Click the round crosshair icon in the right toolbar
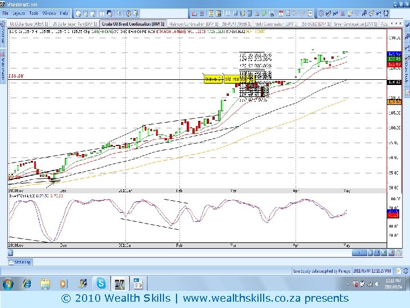Screen dimensions: 410x308 321,13
